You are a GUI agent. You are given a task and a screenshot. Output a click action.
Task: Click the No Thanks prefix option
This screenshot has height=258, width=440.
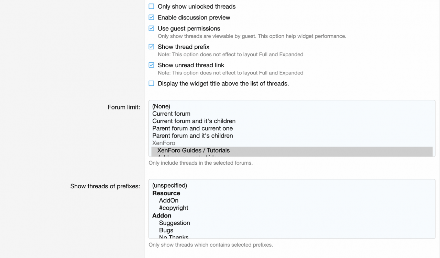coord(174,237)
